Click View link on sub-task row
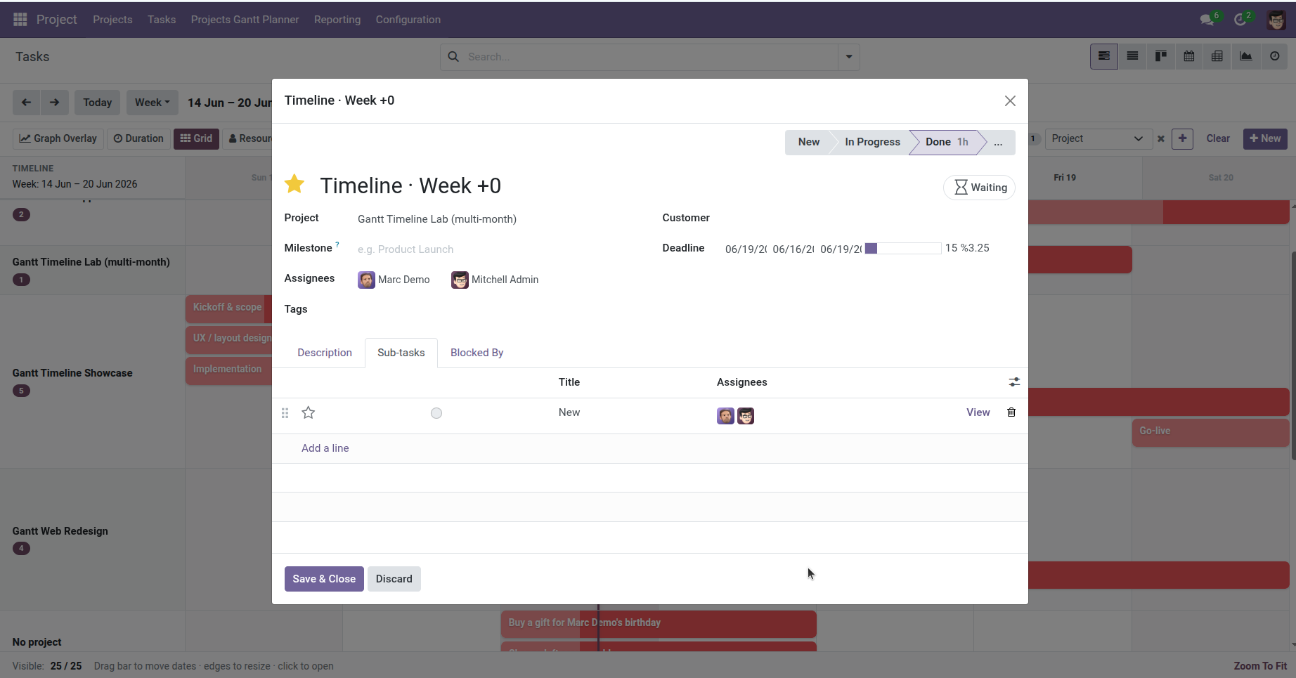This screenshot has height=678, width=1296. (x=978, y=412)
